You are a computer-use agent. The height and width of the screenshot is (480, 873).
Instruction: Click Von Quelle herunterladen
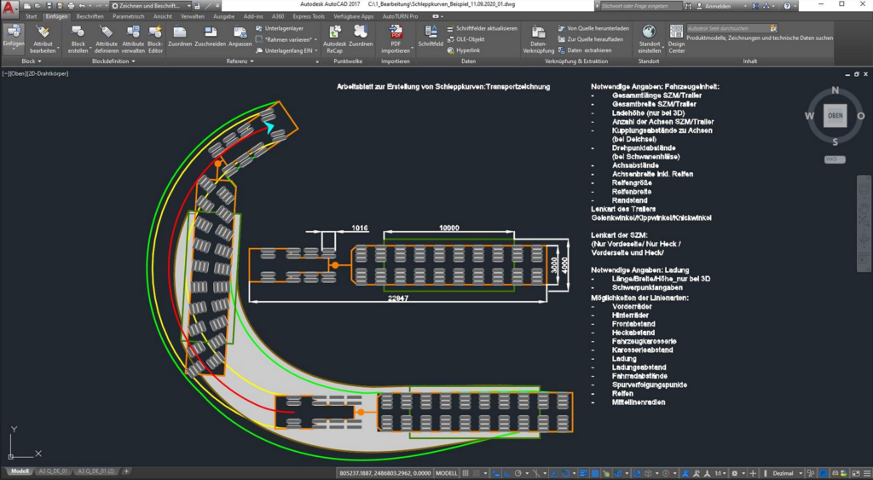click(x=593, y=28)
